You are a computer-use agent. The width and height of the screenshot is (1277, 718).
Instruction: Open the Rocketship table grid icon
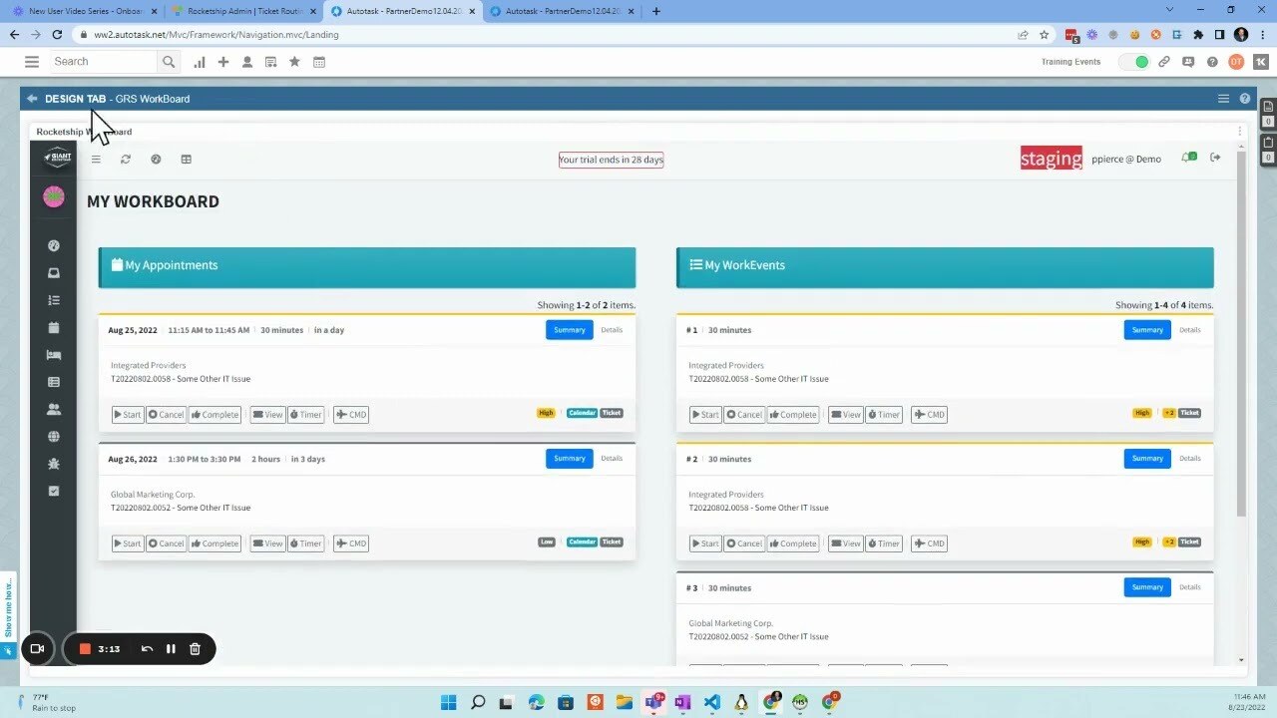[186, 160]
